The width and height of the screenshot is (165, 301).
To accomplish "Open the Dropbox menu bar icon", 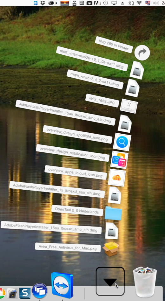I will point(43,3).
